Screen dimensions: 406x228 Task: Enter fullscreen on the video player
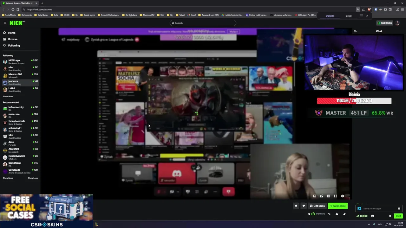point(336,196)
